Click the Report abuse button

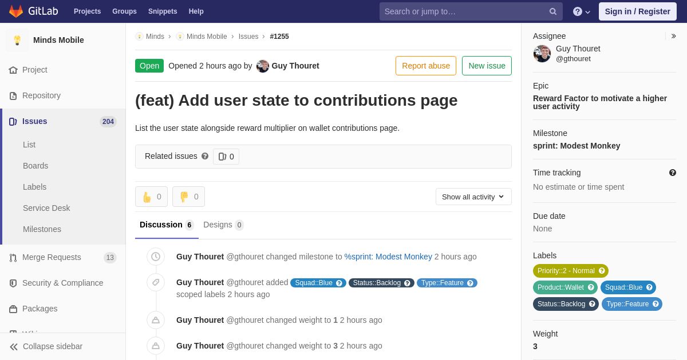coord(426,66)
